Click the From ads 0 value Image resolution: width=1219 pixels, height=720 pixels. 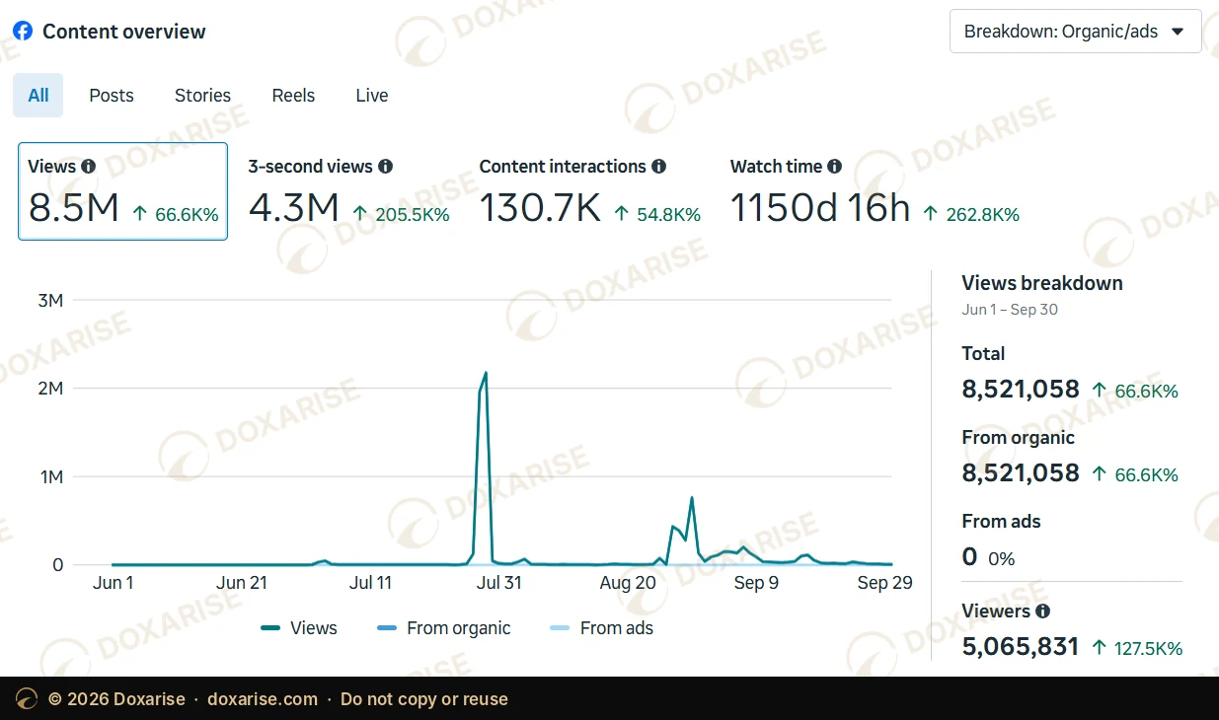point(969,557)
